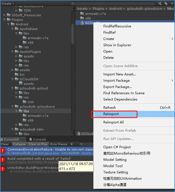The height and width of the screenshot is (192, 175).
Task: Click the xml folder icon
Action: [x=25, y=102]
